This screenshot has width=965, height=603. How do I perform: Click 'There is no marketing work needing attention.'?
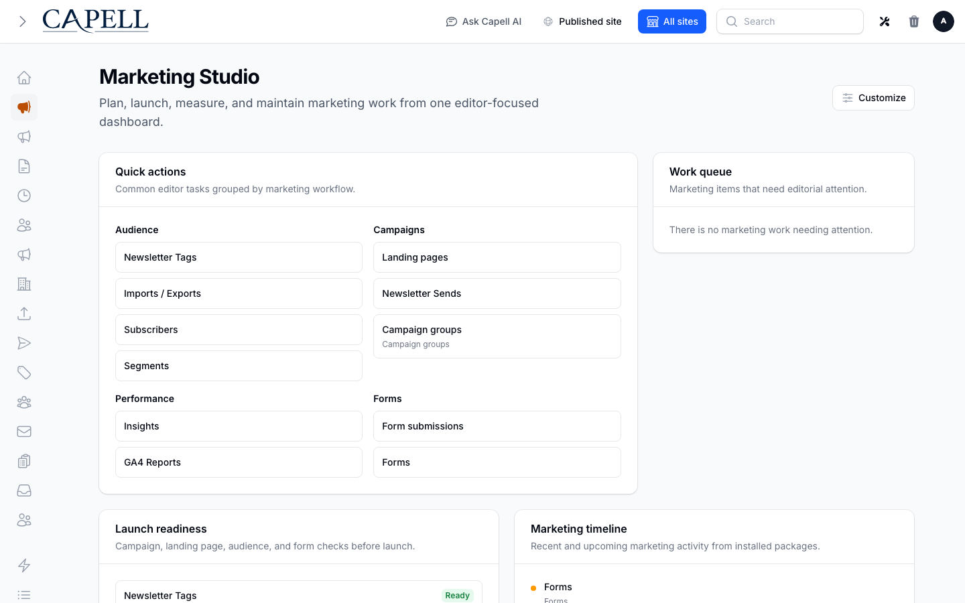pos(771,230)
